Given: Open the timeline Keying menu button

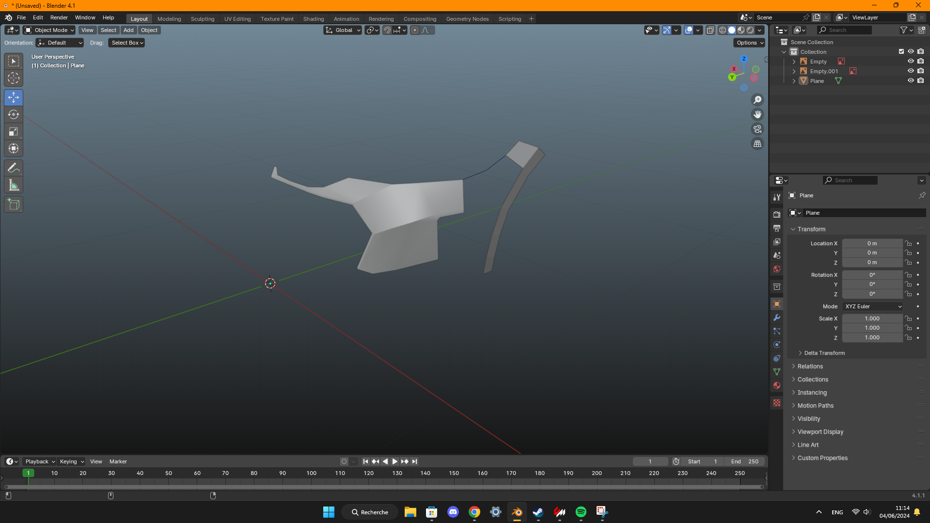Looking at the screenshot, I should coord(72,461).
